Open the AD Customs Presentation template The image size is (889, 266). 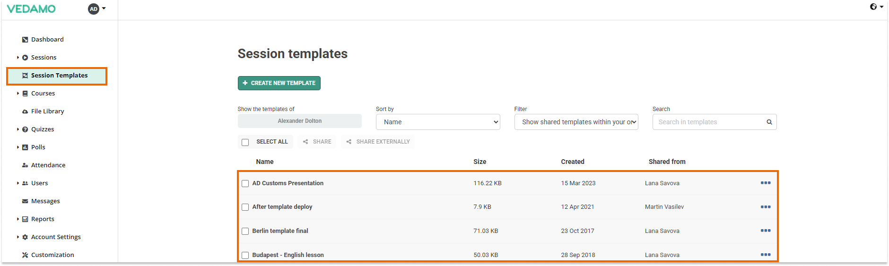[x=288, y=183]
